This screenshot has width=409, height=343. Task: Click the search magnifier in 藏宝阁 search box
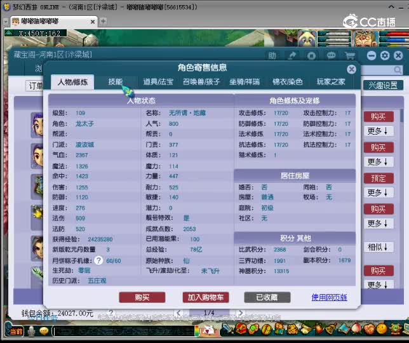coord(398,70)
